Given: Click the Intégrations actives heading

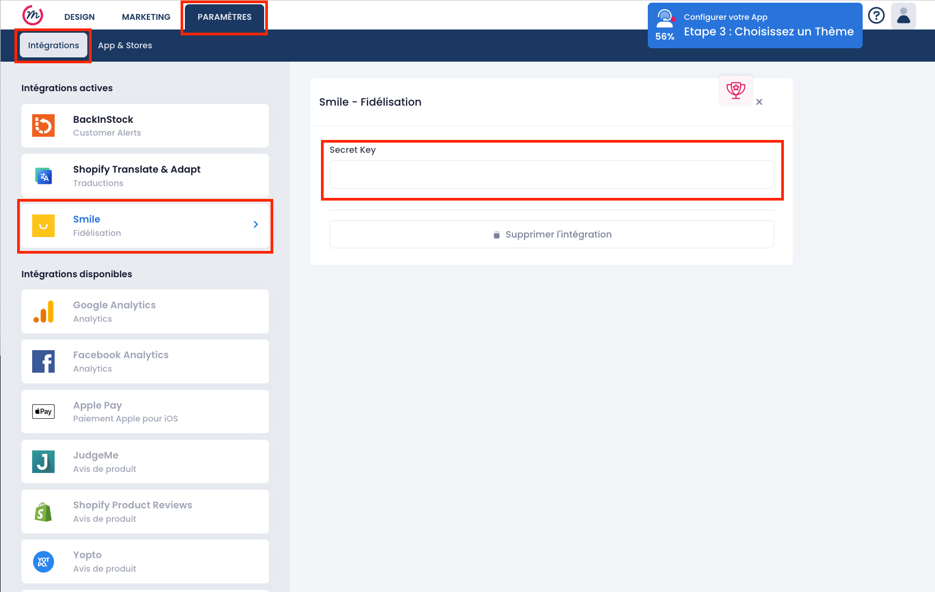Looking at the screenshot, I should coord(67,88).
